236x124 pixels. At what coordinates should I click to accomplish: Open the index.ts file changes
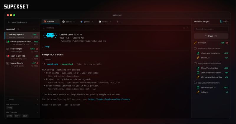212,92
